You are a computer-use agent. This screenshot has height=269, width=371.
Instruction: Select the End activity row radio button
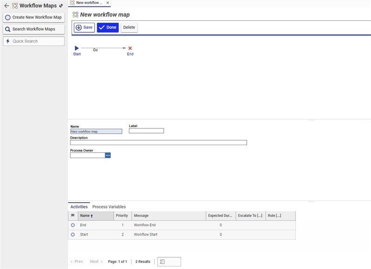(73, 225)
